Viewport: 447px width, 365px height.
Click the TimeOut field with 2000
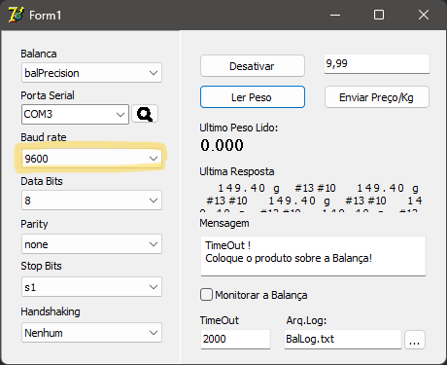235,339
